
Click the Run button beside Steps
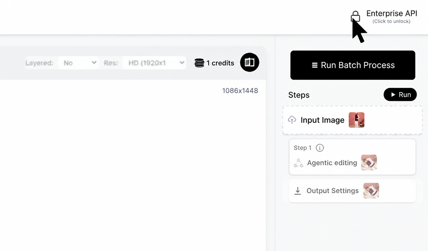[x=400, y=94]
